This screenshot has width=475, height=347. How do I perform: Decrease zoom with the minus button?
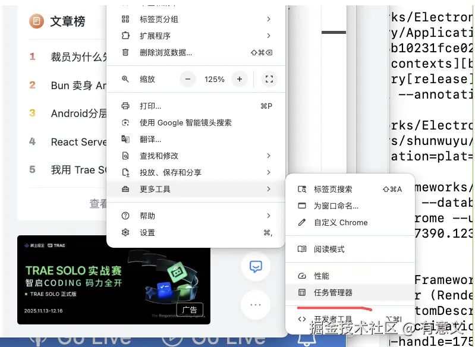(188, 79)
